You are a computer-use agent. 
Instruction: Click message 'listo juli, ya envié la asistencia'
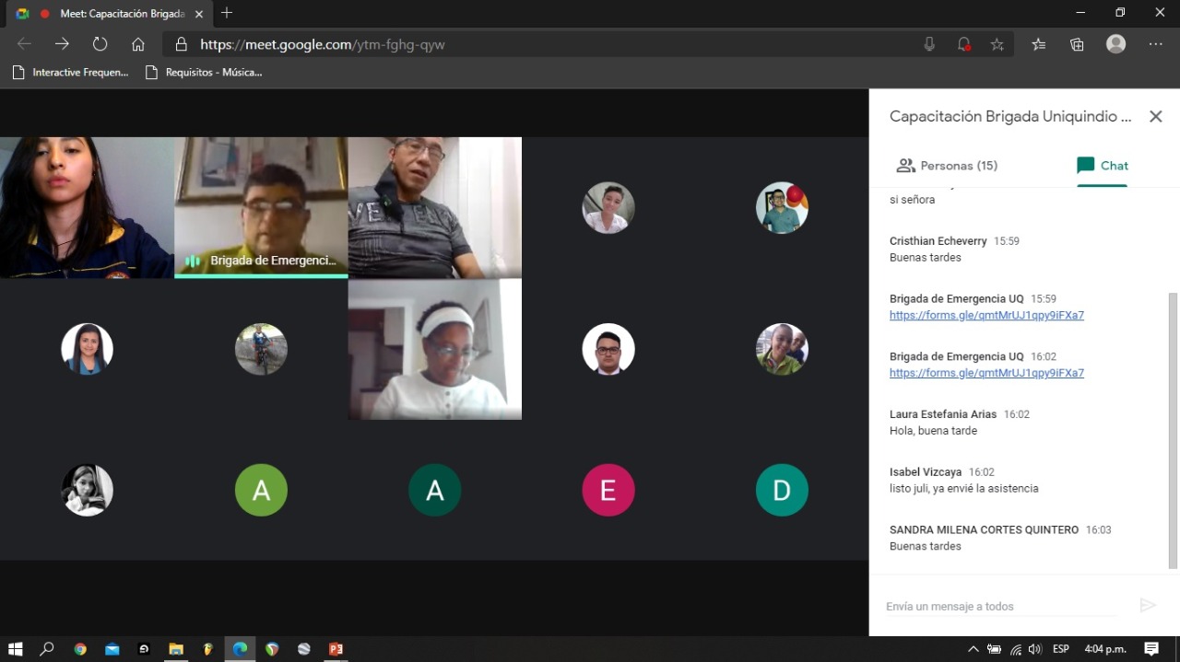click(x=963, y=489)
